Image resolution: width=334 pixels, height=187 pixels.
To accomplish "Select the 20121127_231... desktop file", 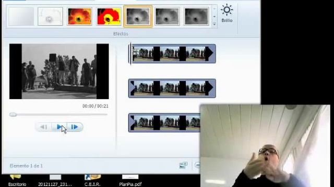I will pos(55,180).
